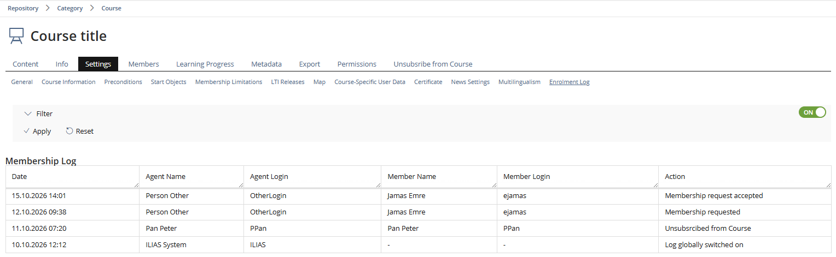Click the Reset circular arrow icon
836x257 pixels.
[69, 131]
